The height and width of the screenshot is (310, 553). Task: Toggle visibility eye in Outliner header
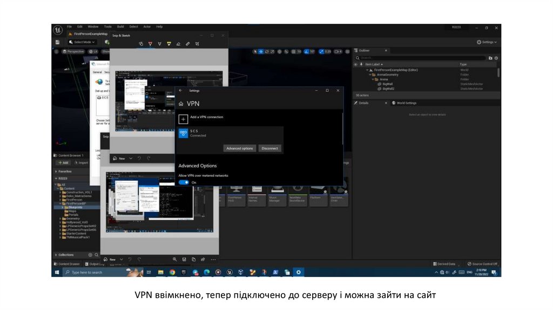pyautogui.click(x=355, y=64)
